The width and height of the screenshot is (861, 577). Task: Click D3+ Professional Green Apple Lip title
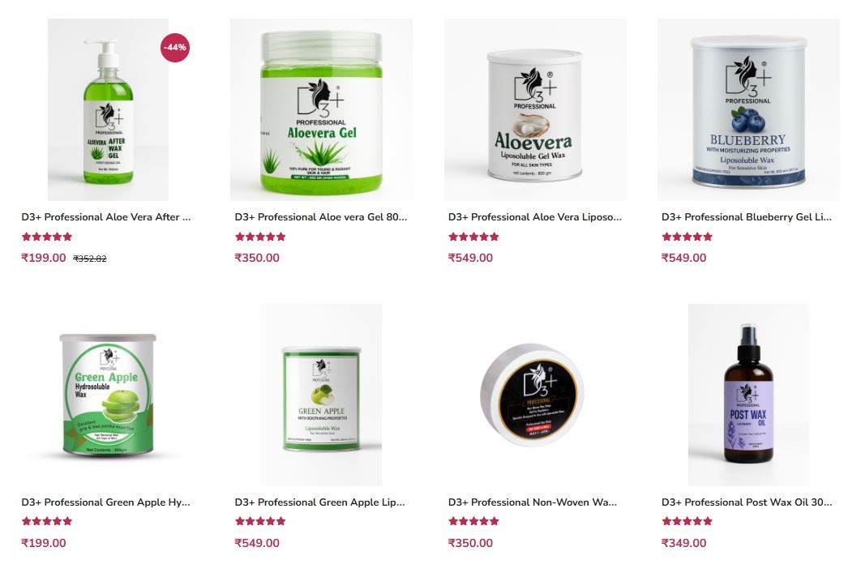click(x=319, y=502)
